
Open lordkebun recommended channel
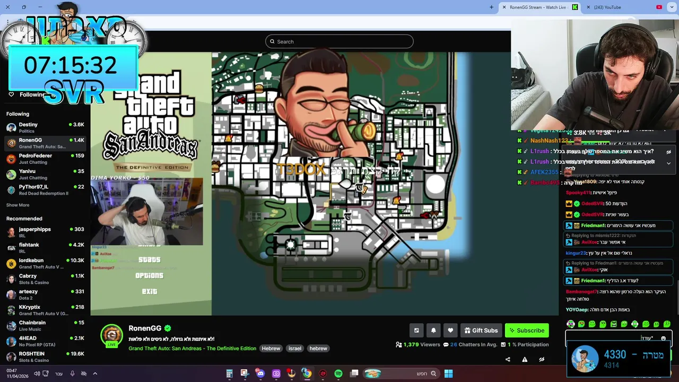(x=45, y=264)
